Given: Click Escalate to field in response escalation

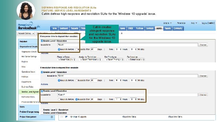Looking at the screenshot, I should [x=127, y=45].
